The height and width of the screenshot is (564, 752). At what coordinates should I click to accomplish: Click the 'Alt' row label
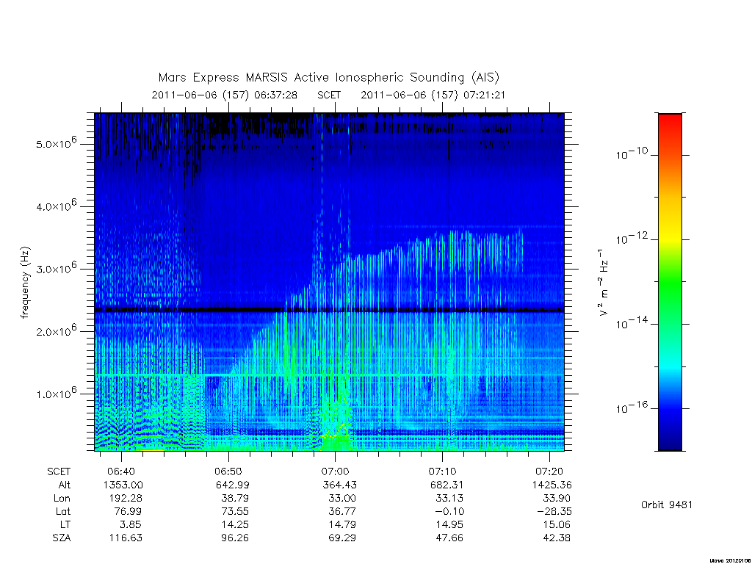[65, 485]
